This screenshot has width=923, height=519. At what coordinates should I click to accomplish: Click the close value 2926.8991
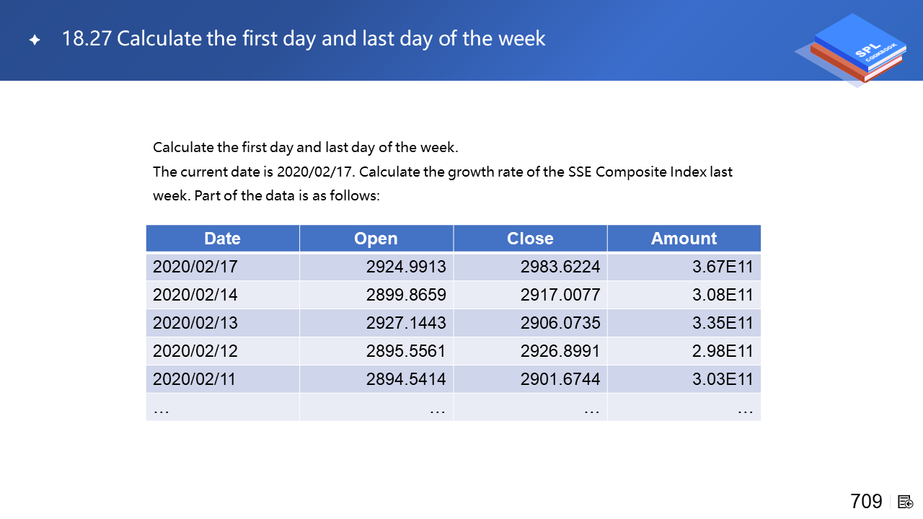tap(560, 351)
